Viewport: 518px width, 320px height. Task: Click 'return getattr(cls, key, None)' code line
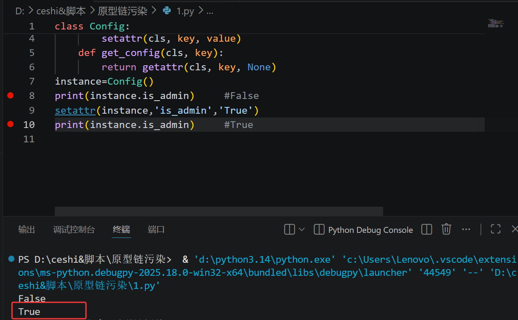[x=189, y=67]
